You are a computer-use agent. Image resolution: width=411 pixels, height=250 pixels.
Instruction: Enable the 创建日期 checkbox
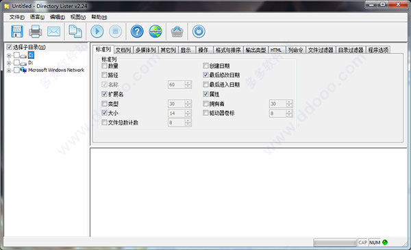pos(206,66)
